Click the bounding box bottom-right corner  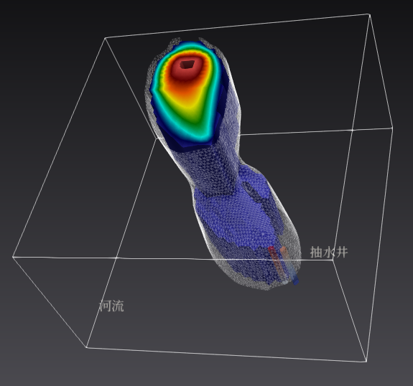point(366,362)
